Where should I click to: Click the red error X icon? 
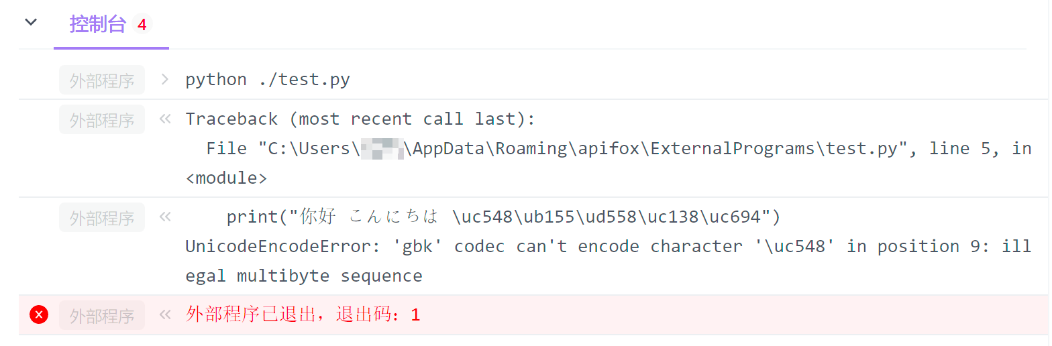tap(39, 314)
